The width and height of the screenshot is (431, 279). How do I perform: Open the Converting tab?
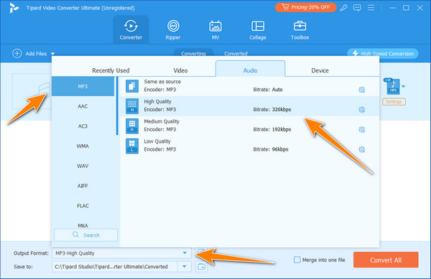click(x=193, y=53)
